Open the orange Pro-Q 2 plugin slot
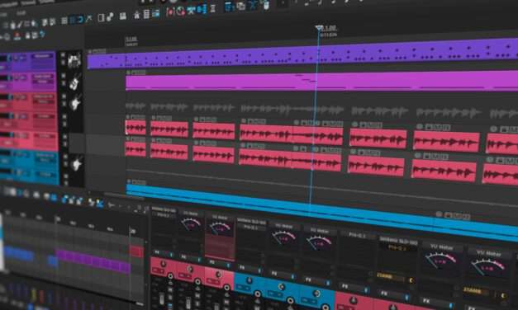This screenshot has width=518, height=310. 397,247
